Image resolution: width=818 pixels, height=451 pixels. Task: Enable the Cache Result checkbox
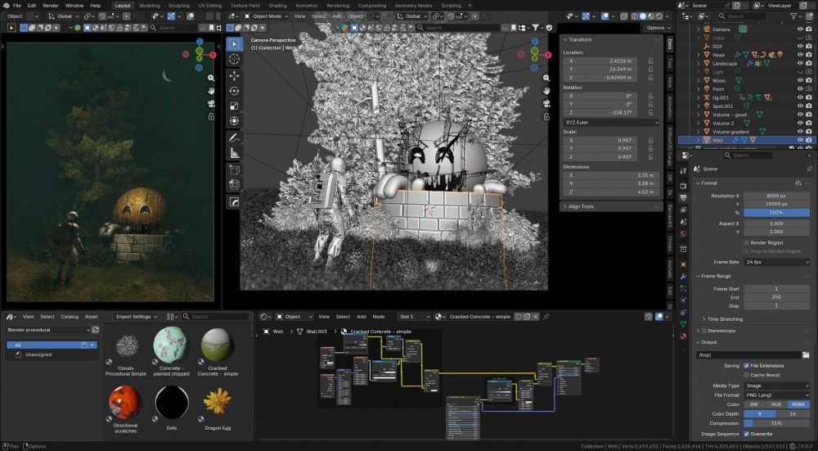click(x=747, y=375)
